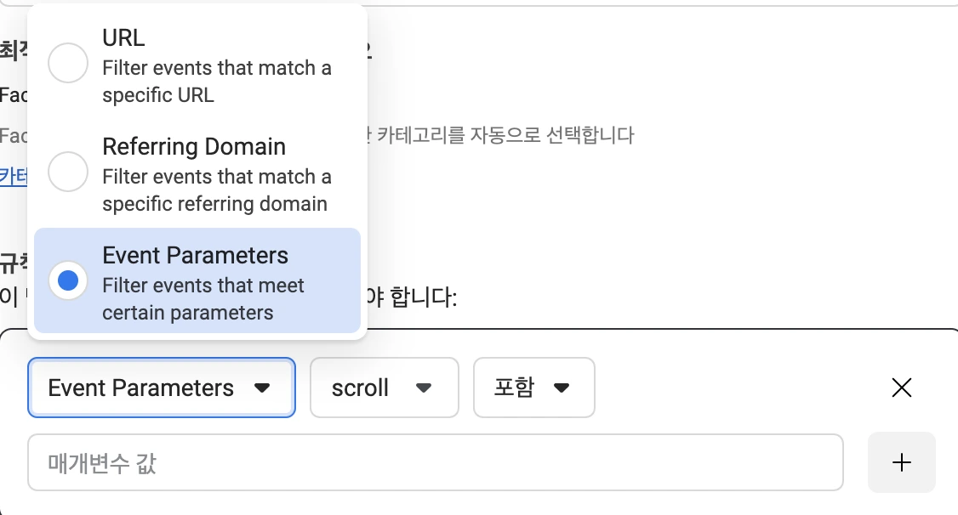The height and width of the screenshot is (515, 958).
Task: Open the 포함 condition dropdown
Action: point(533,388)
